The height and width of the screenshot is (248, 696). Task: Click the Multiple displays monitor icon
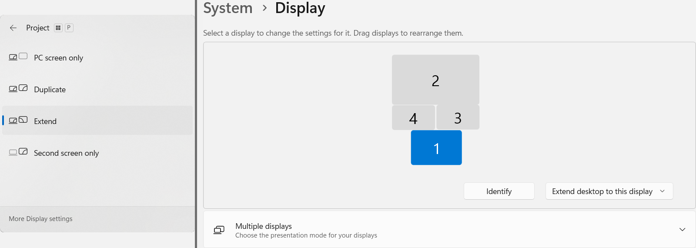(x=219, y=230)
